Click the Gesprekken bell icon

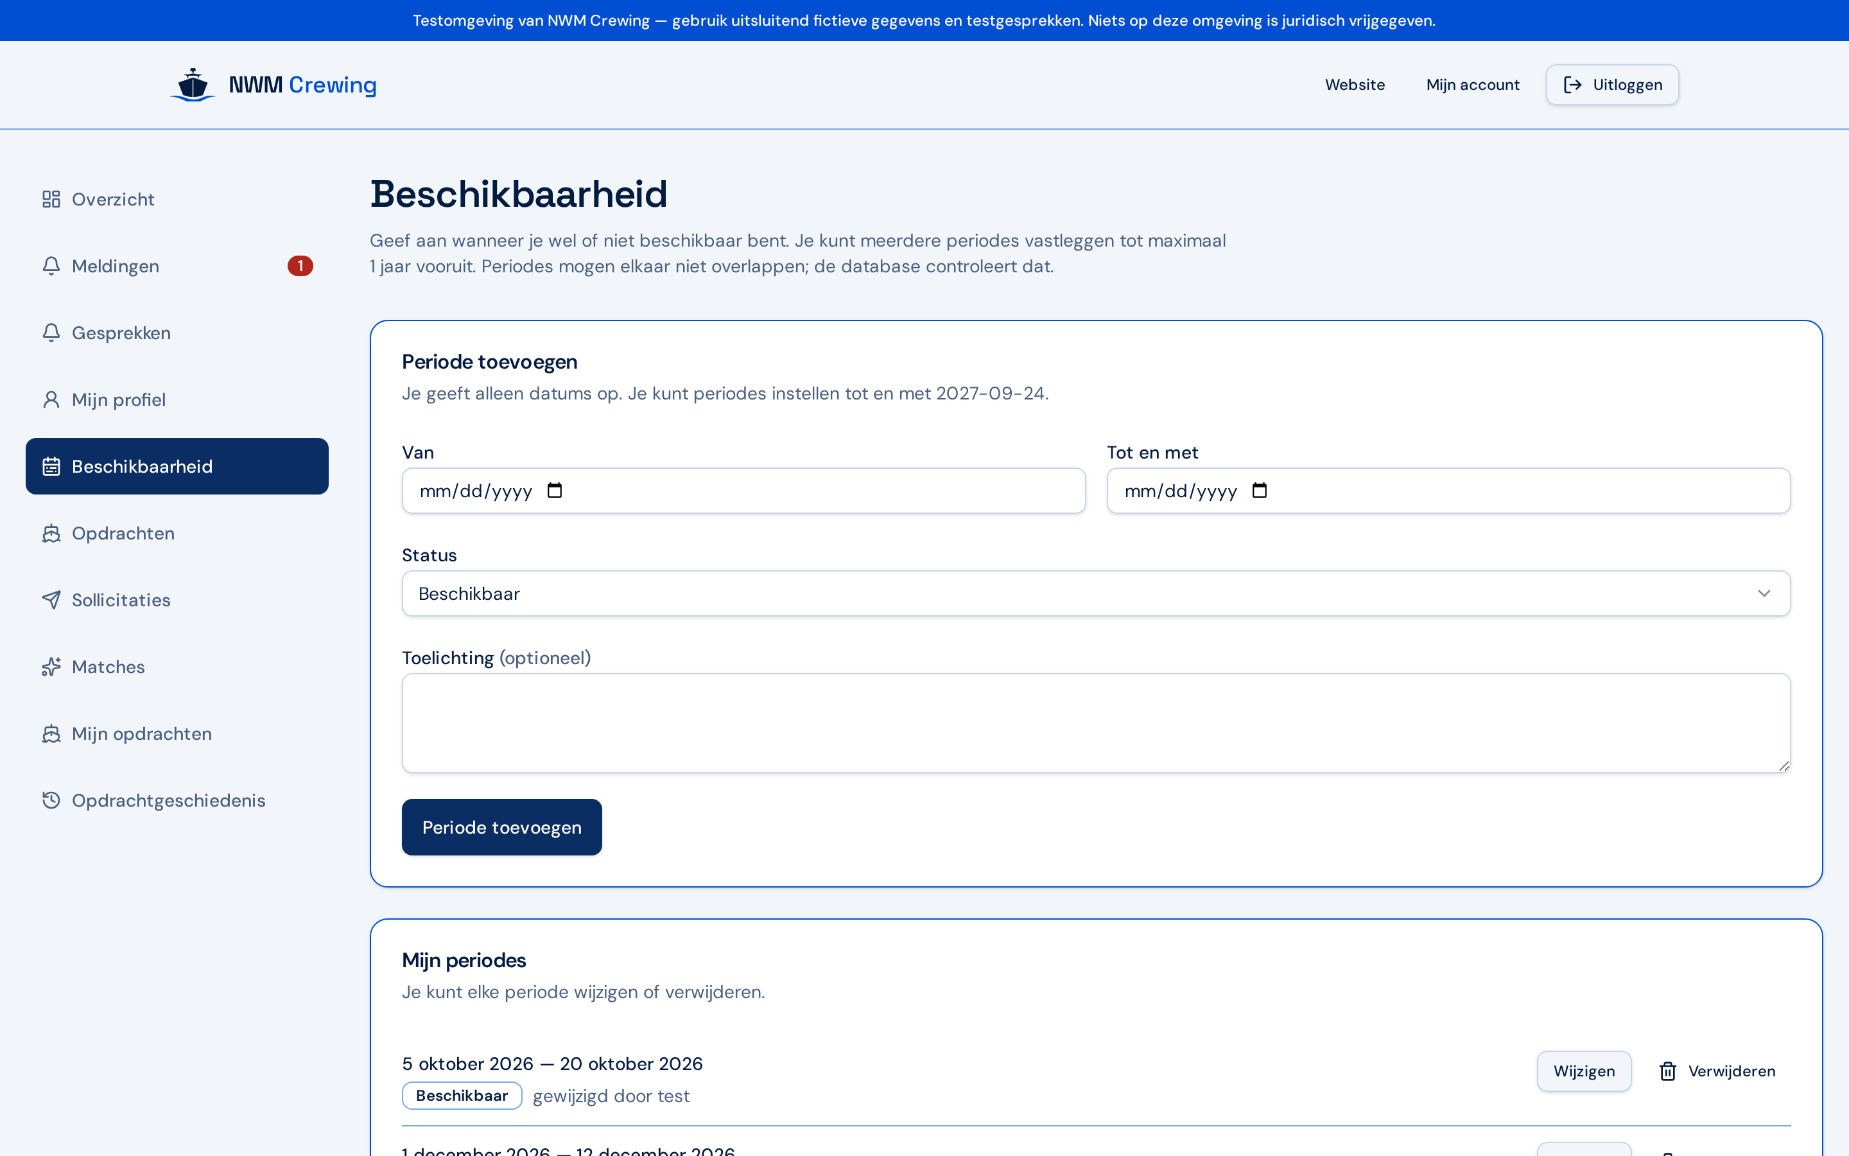pyautogui.click(x=51, y=333)
